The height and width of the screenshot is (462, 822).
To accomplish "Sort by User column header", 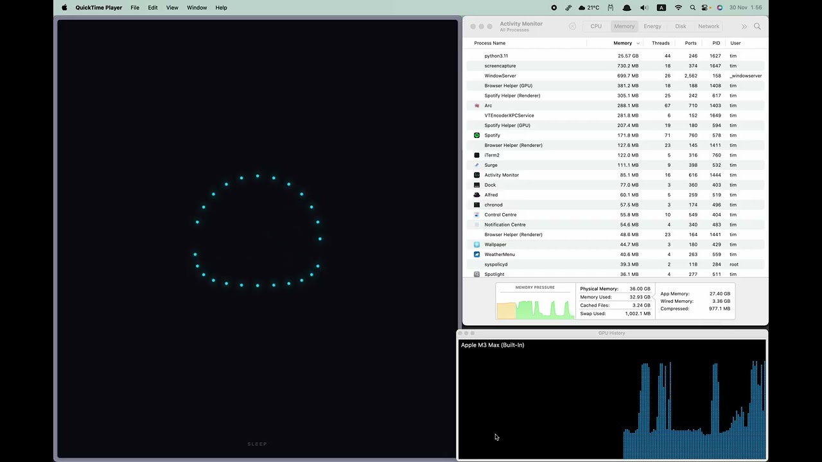I will click(x=735, y=43).
